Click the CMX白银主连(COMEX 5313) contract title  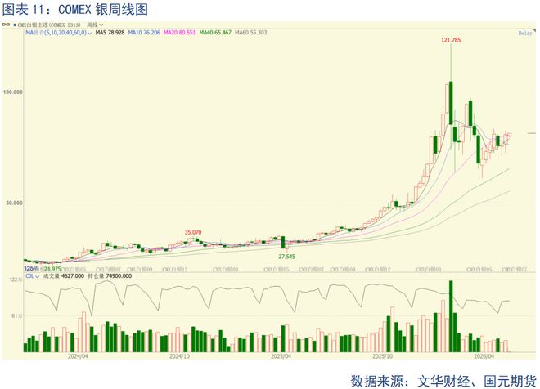[49, 25]
